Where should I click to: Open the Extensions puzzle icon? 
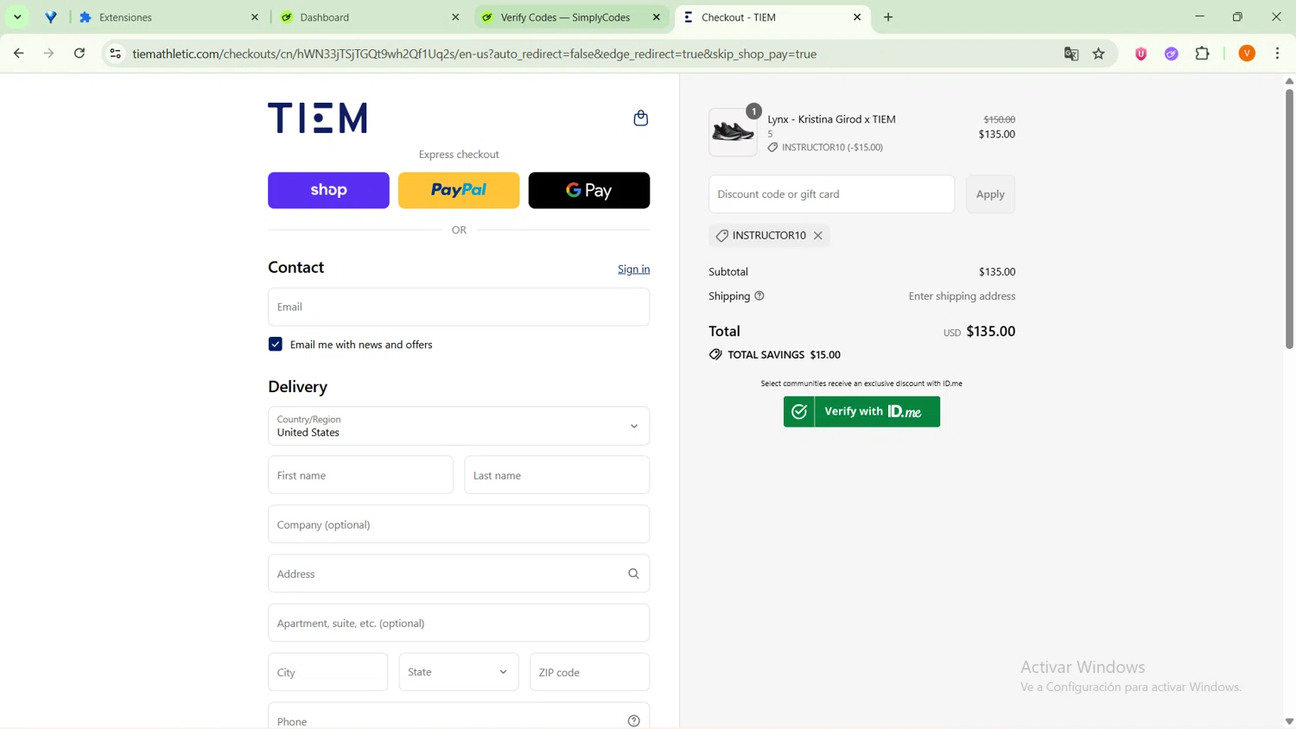[x=1203, y=54]
